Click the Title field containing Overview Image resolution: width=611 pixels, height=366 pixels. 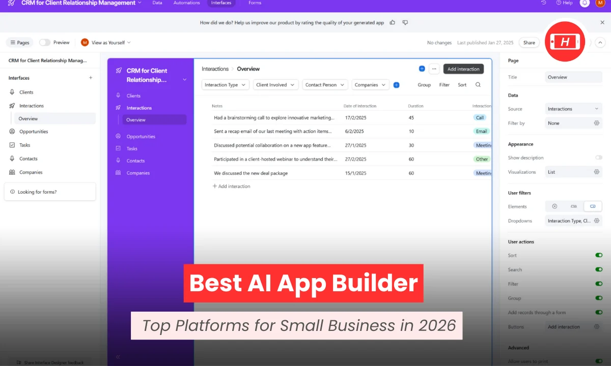click(x=574, y=77)
